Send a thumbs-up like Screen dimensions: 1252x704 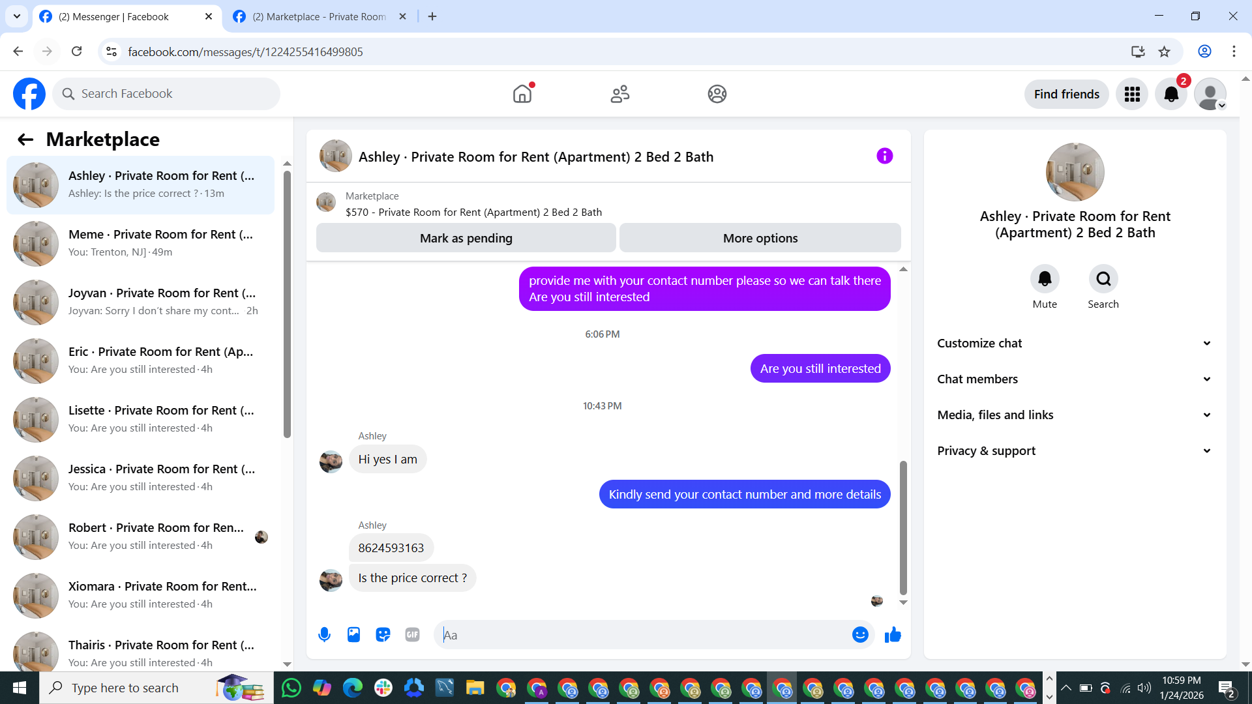click(893, 634)
